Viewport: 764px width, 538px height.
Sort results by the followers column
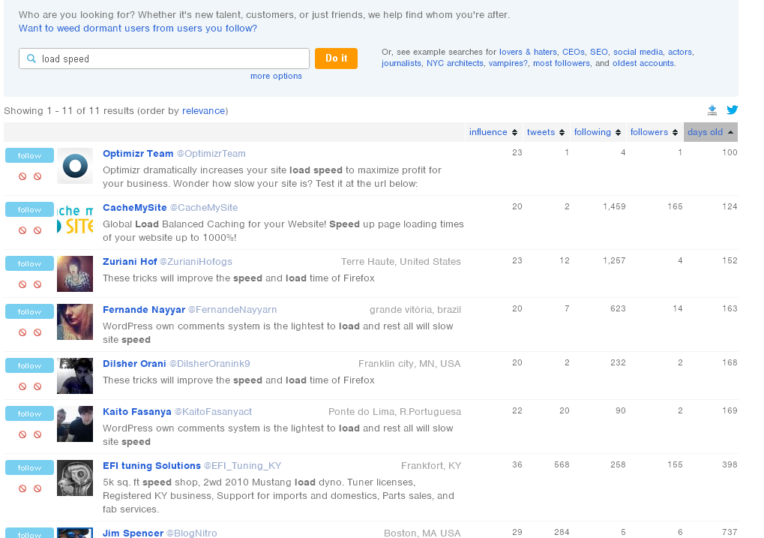[x=654, y=132]
